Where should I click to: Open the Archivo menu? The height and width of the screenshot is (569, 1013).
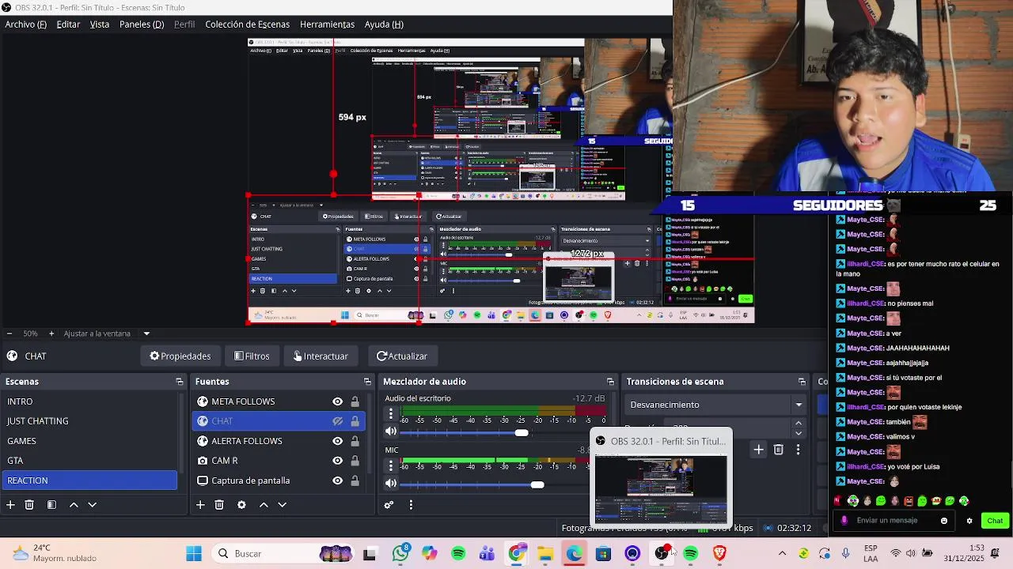26,24
